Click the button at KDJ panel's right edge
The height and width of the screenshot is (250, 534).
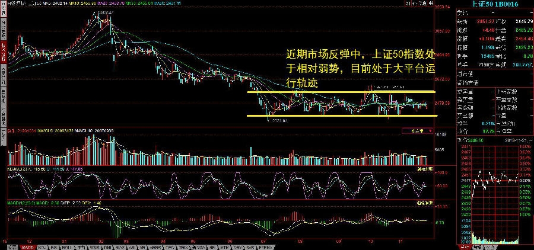(425, 169)
